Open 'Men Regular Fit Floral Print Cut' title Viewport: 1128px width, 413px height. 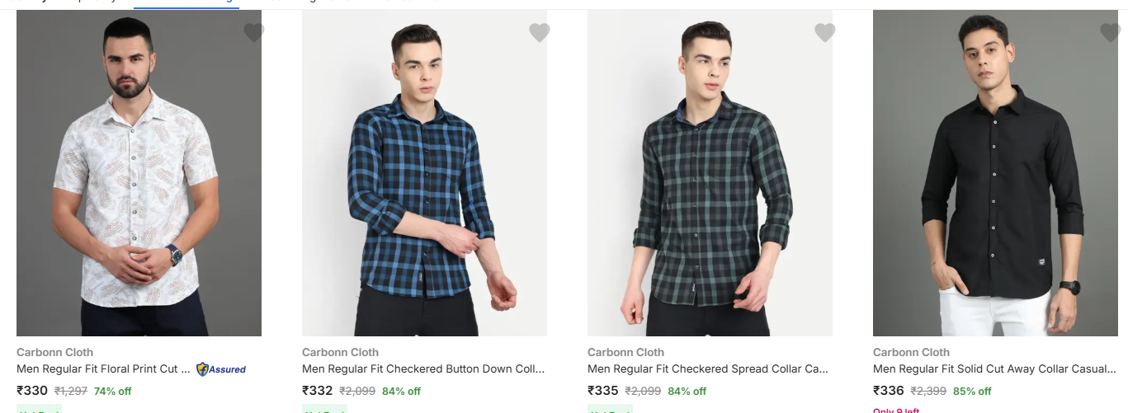click(x=104, y=369)
